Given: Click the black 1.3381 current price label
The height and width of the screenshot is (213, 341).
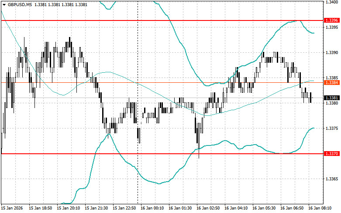Looking at the screenshot, I should click(x=332, y=98).
